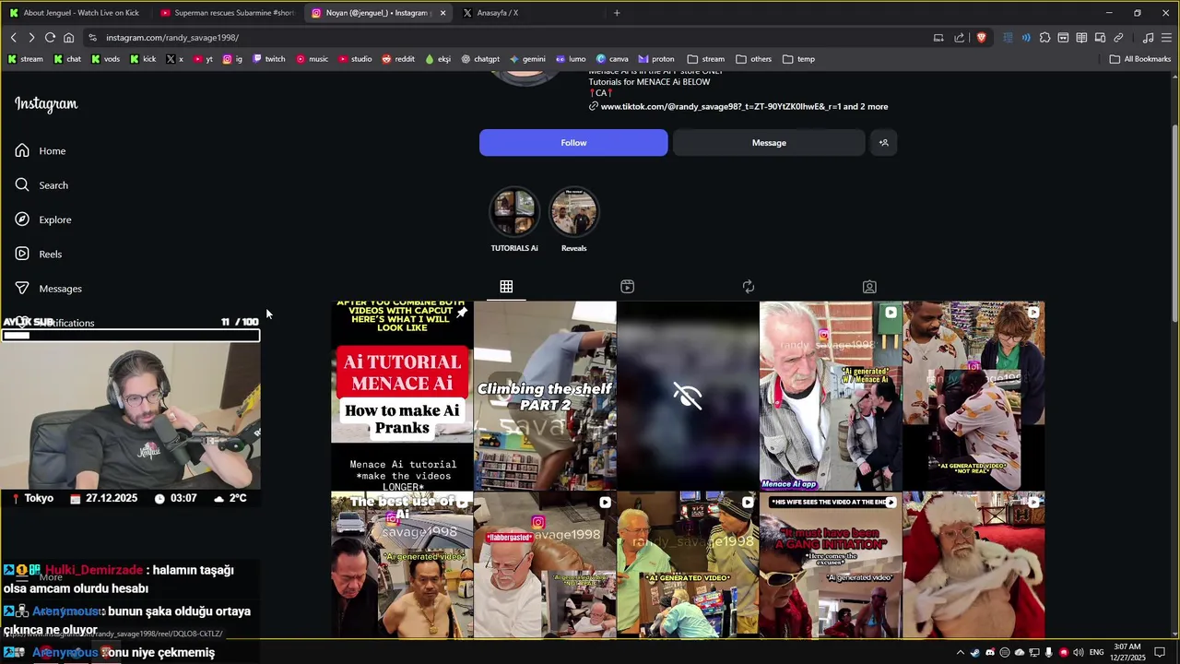Open Steam from the system tray

tap(975, 653)
